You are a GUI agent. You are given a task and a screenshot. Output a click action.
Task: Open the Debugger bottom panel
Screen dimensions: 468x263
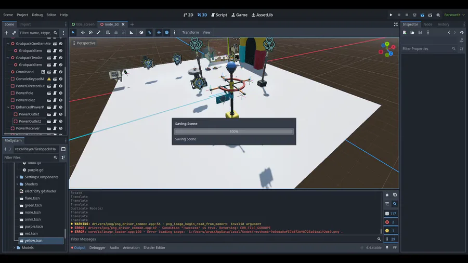pos(97,248)
